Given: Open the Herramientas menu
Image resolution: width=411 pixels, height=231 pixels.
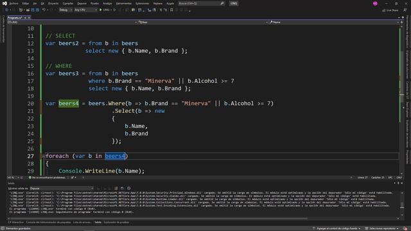Looking at the screenshot, I should pyautogui.click(x=123, y=3).
